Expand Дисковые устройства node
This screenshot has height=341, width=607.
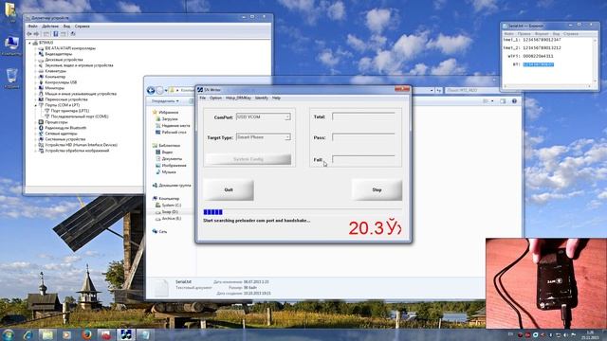coord(36,60)
